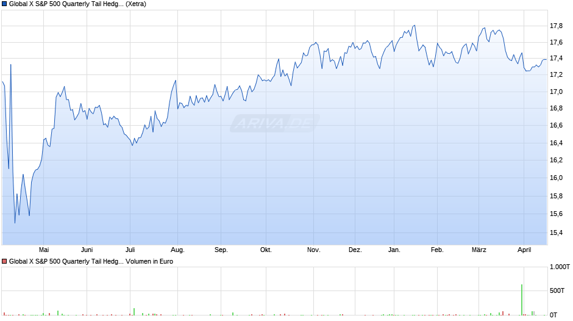
Task: Click the 'Jan.' x-axis label
Action: pyautogui.click(x=394, y=250)
